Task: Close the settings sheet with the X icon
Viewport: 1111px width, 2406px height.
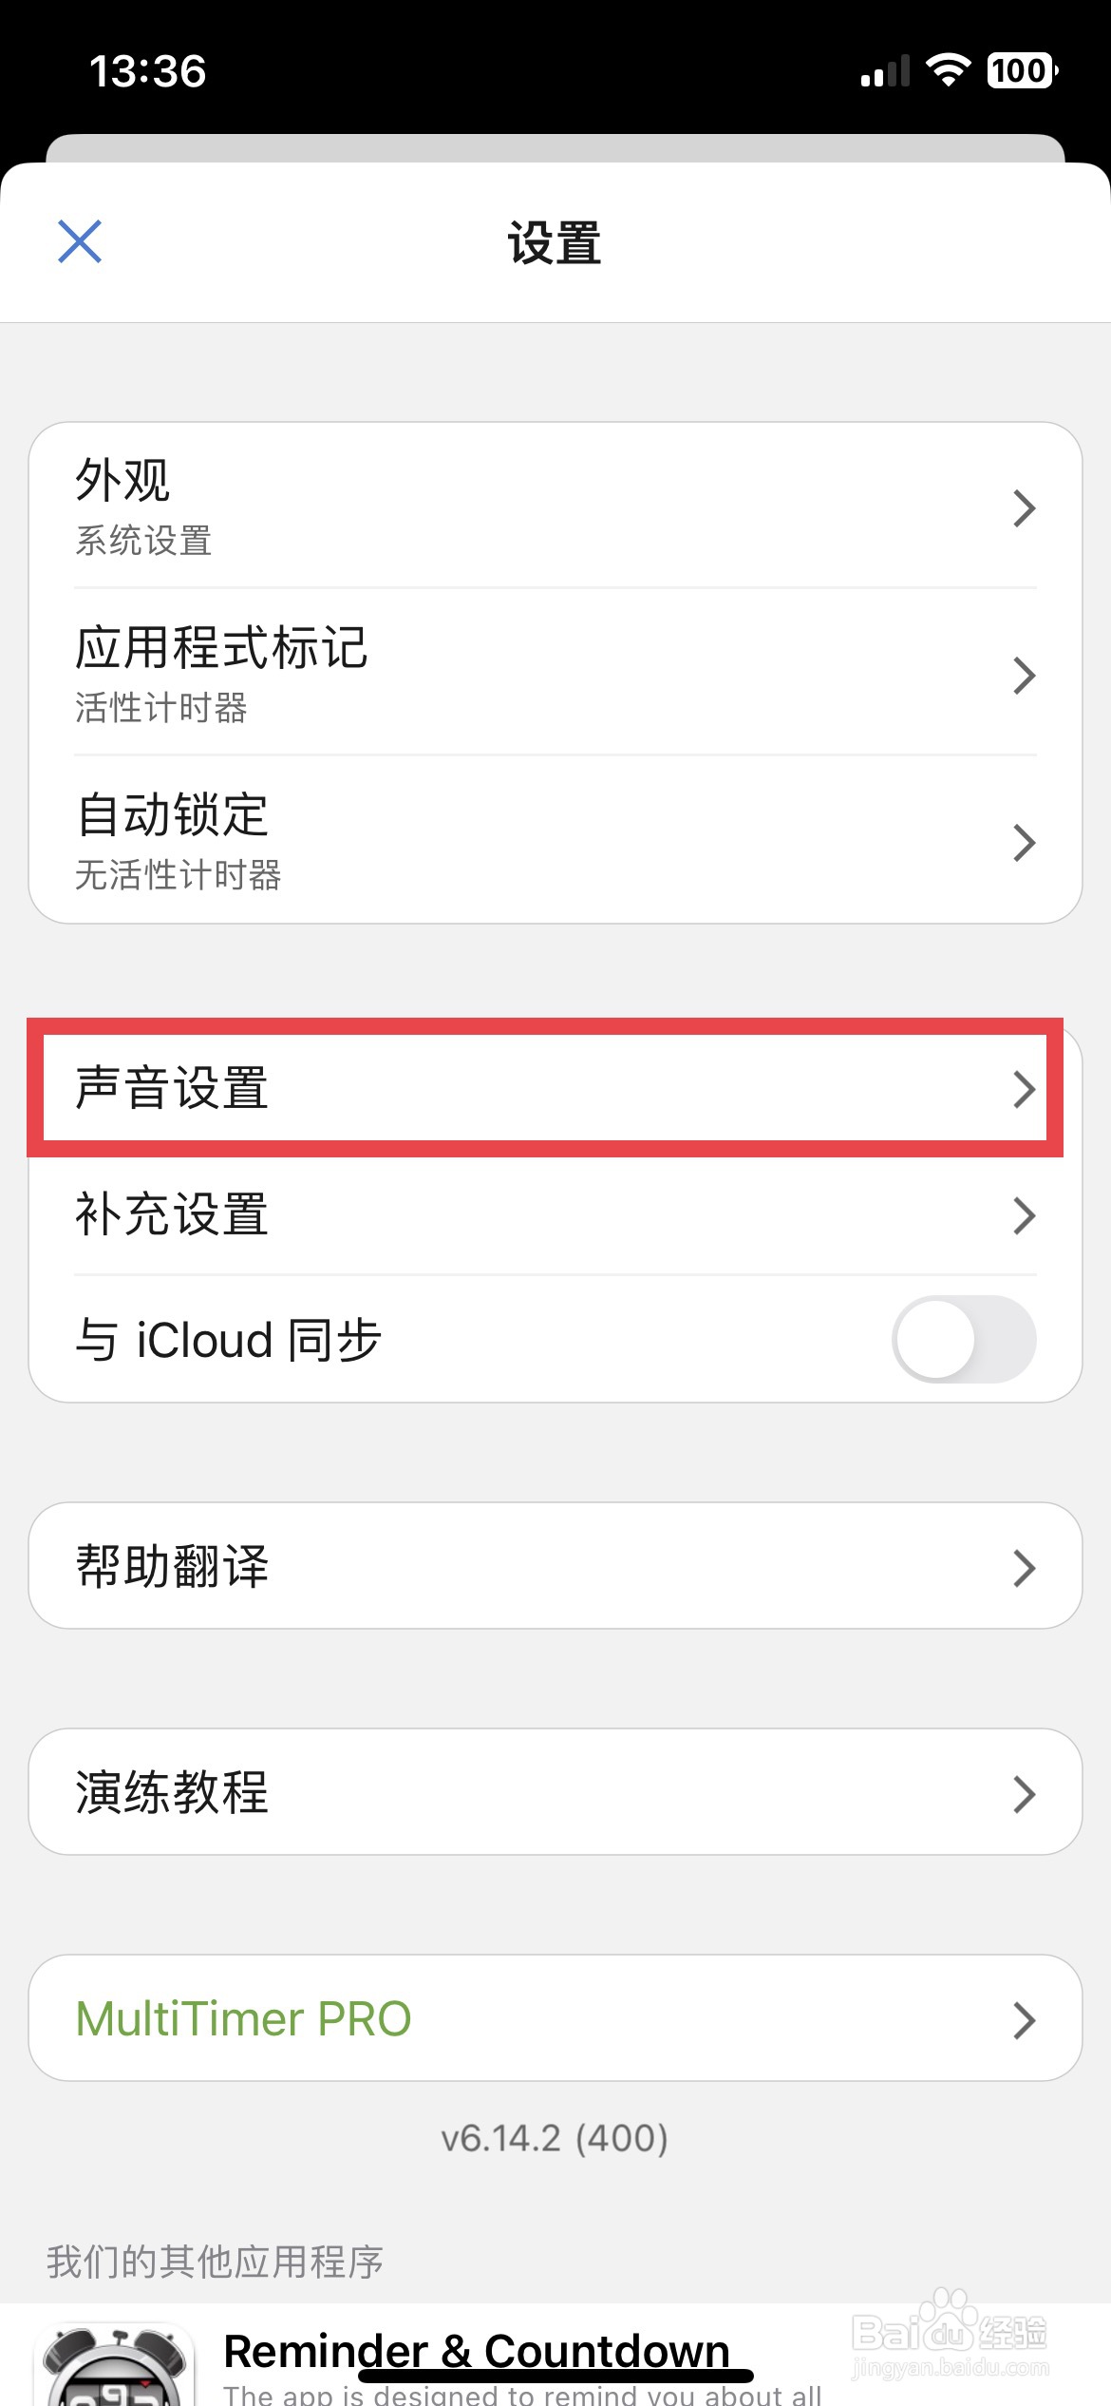Action: [x=80, y=241]
